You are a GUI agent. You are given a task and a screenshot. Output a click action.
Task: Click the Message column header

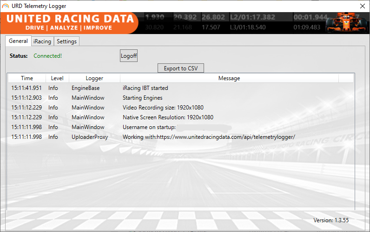point(229,78)
